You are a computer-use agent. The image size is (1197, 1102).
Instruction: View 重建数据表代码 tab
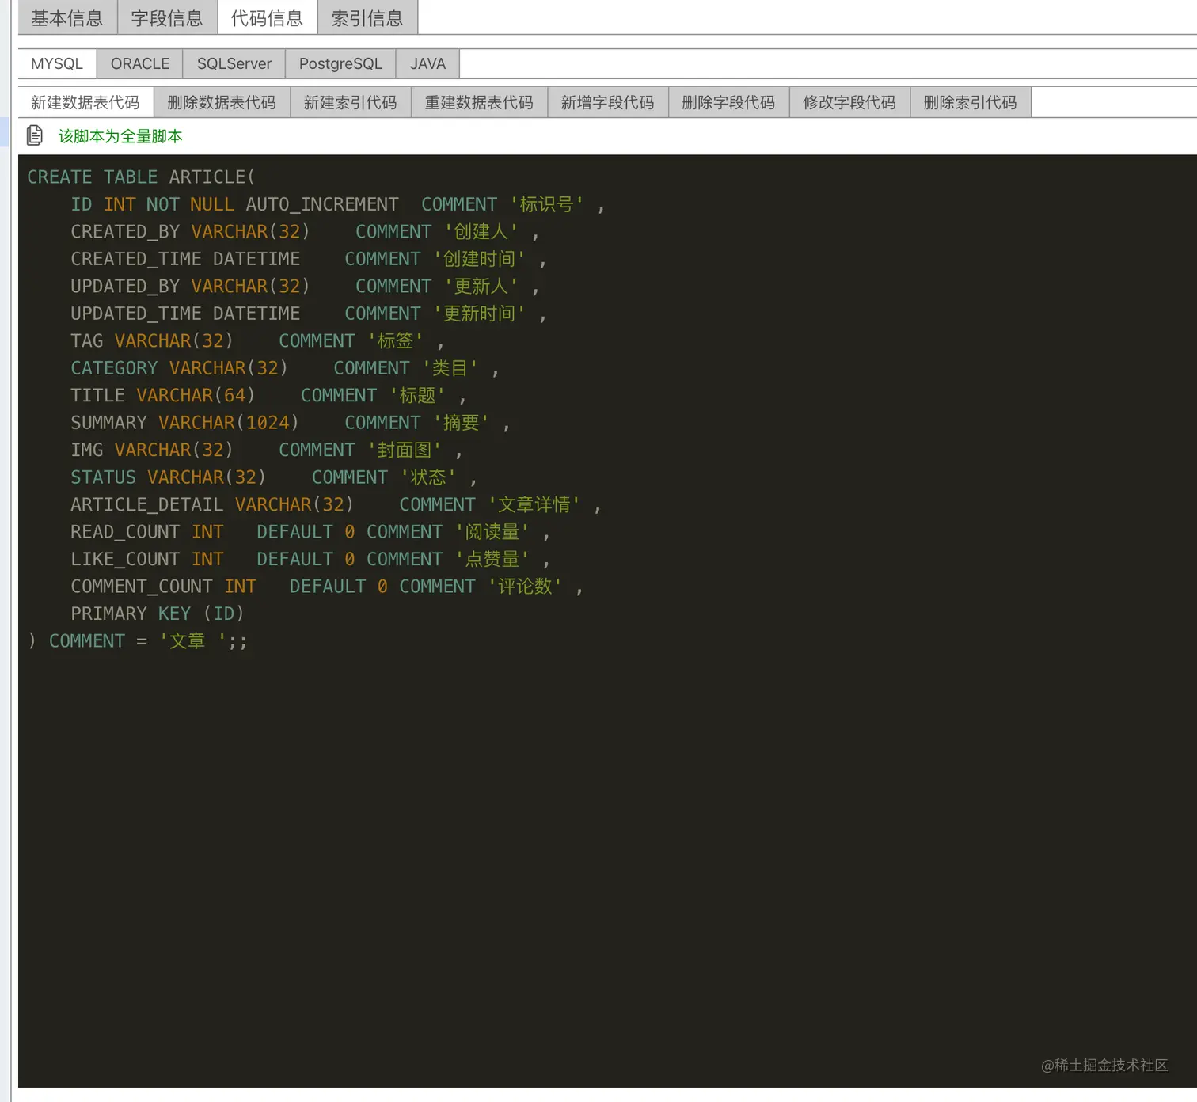pos(479,102)
